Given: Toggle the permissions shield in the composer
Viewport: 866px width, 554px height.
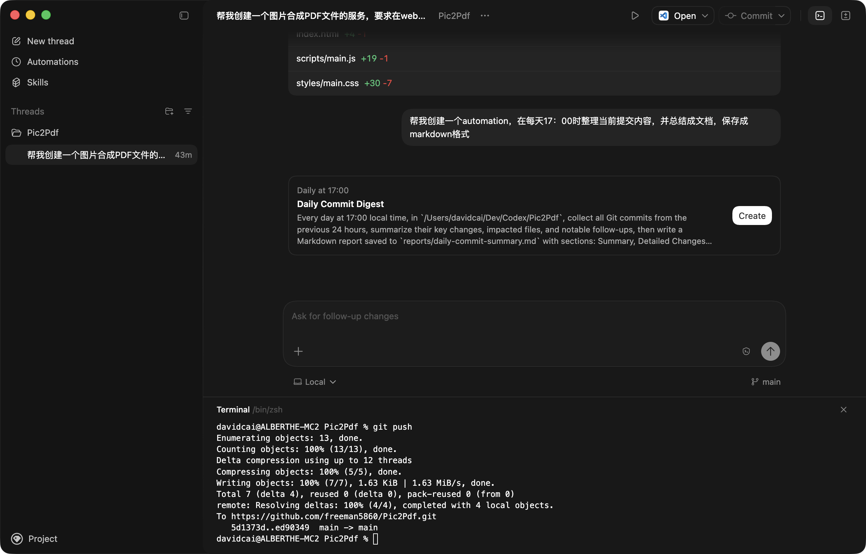Looking at the screenshot, I should 746,351.
